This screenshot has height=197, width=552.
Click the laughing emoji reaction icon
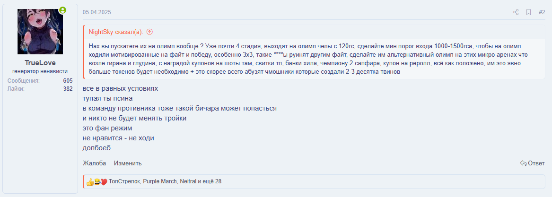coord(96,181)
